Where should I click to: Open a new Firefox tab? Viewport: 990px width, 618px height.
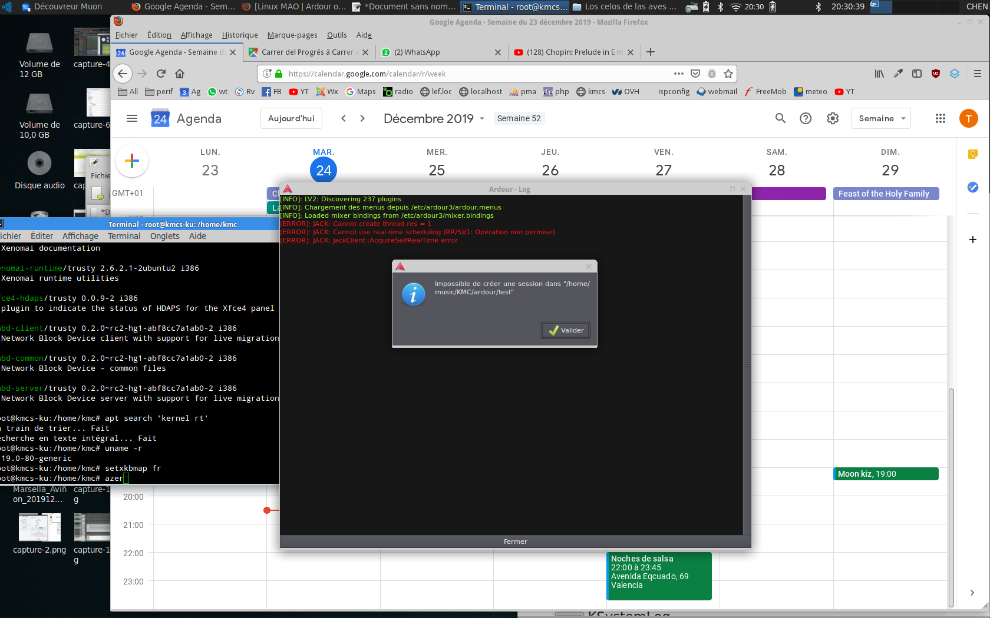651,52
